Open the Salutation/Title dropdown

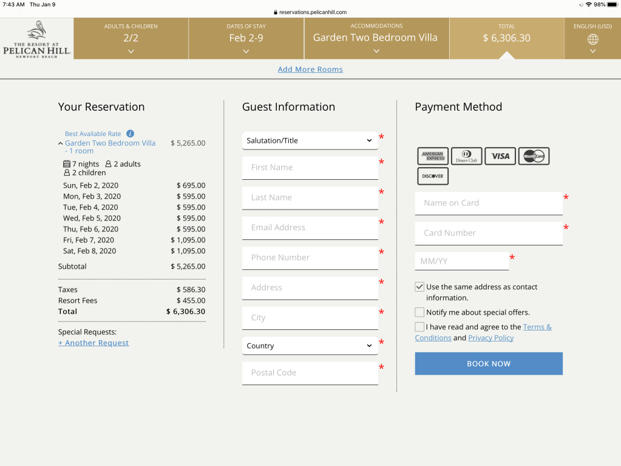pos(310,140)
